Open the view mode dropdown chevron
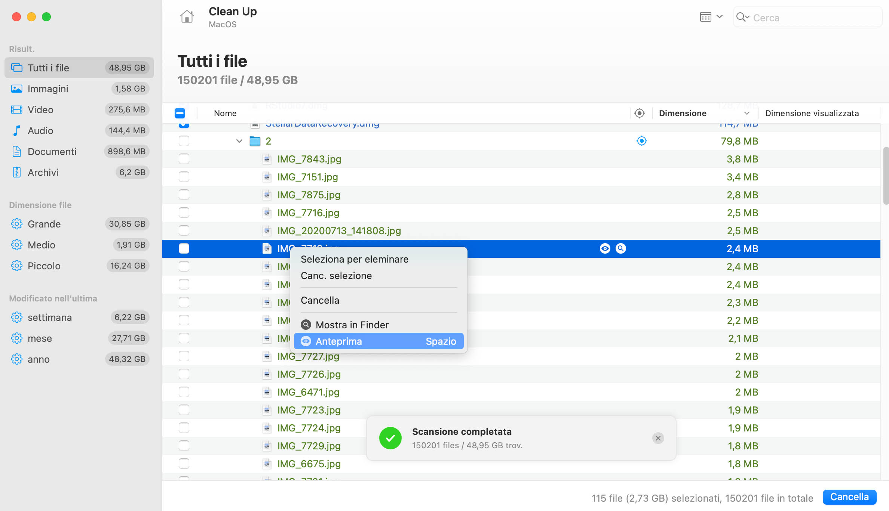This screenshot has width=889, height=511. click(719, 16)
